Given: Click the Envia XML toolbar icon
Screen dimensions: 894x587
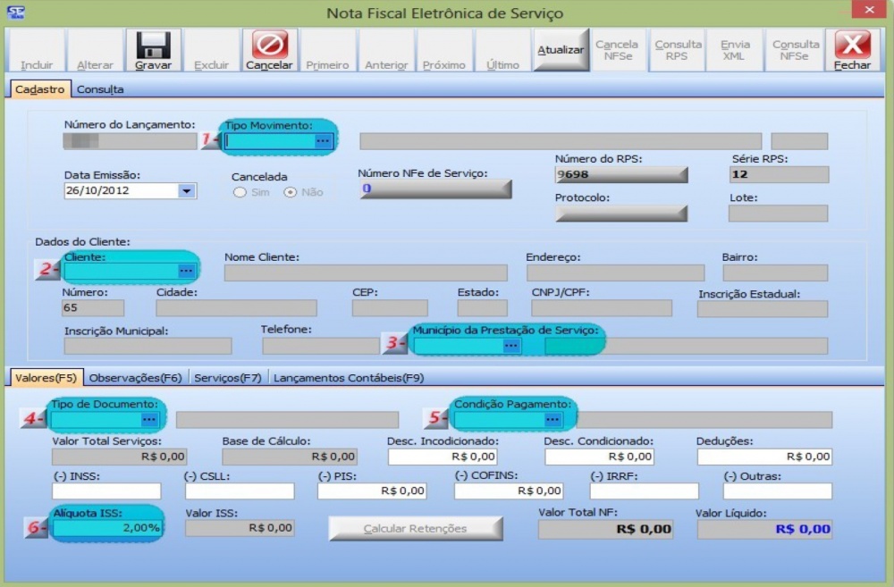Looking at the screenshot, I should (734, 50).
